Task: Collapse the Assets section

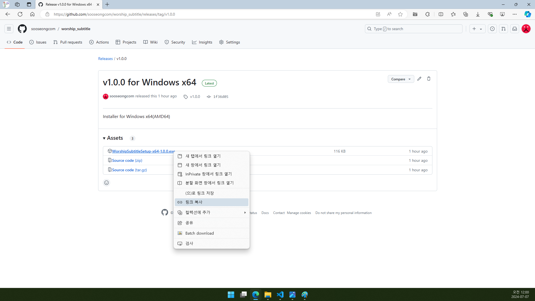Action: tap(113, 138)
